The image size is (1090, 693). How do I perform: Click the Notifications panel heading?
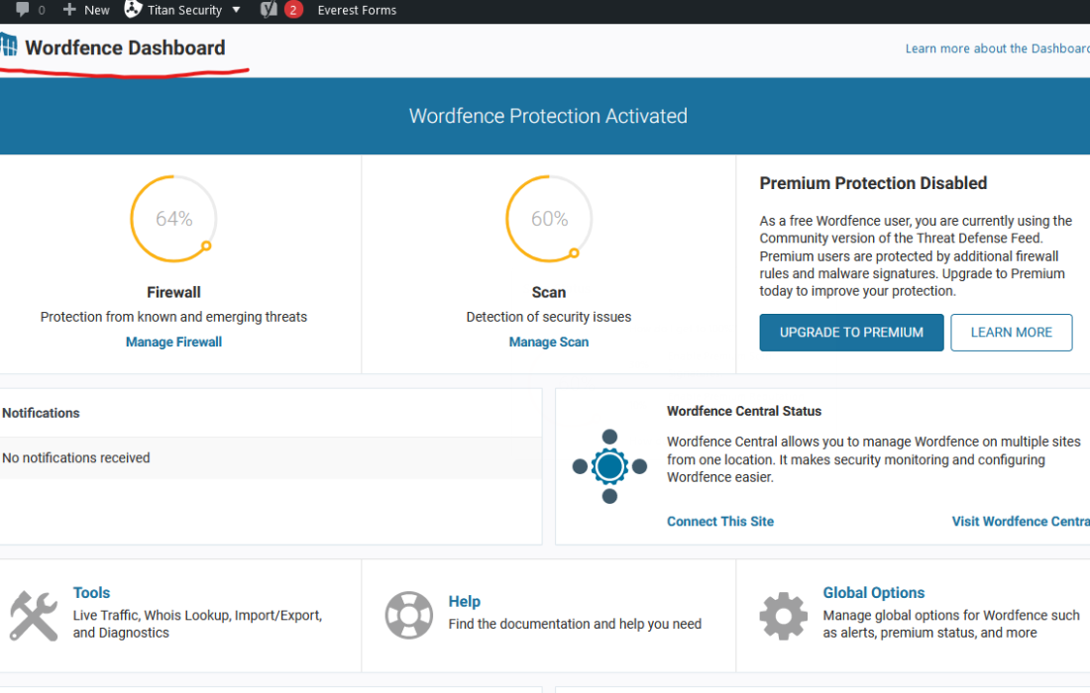point(41,413)
